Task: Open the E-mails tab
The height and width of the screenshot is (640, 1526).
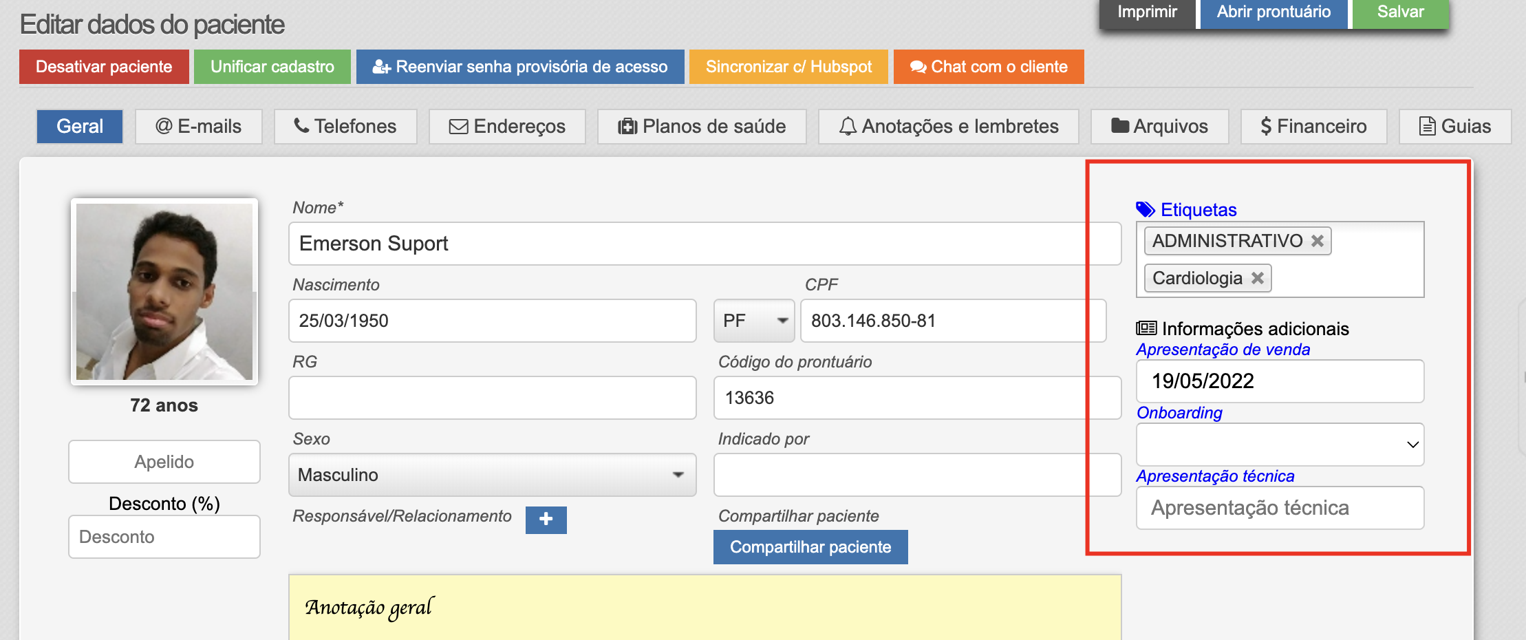Action: point(199,127)
